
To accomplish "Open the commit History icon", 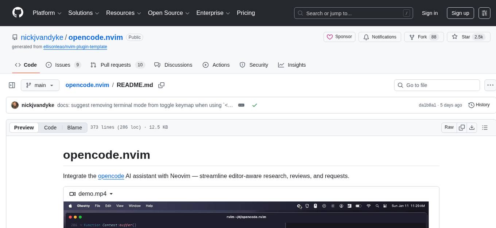I will coord(471,105).
